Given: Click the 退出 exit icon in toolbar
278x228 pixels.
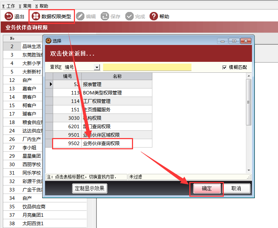Looking at the screenshot, I should point(9,16).
